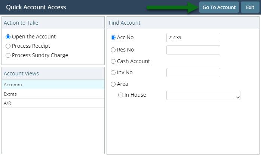The height and width of the screenshot is (156, 261).
Task: Click the Acc No field containing 25139
Action: click(193, 38)
